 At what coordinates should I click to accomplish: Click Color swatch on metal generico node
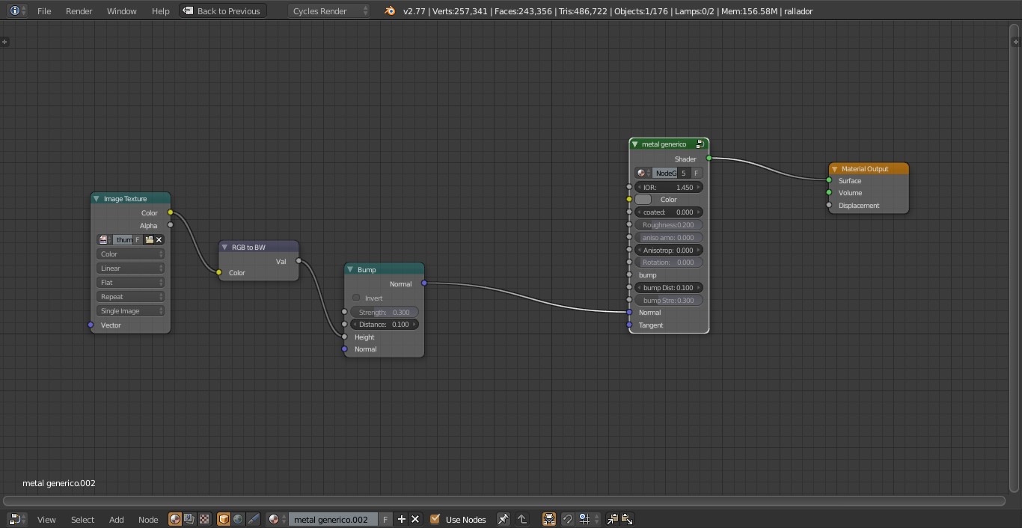[643, 200]
